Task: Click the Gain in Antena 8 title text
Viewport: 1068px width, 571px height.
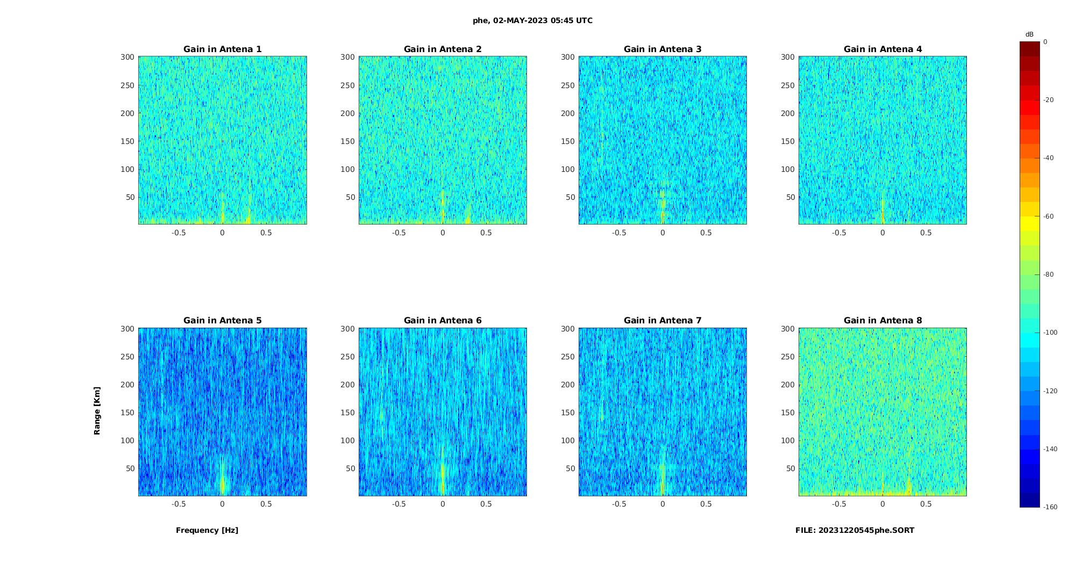Action: [882, 320]
